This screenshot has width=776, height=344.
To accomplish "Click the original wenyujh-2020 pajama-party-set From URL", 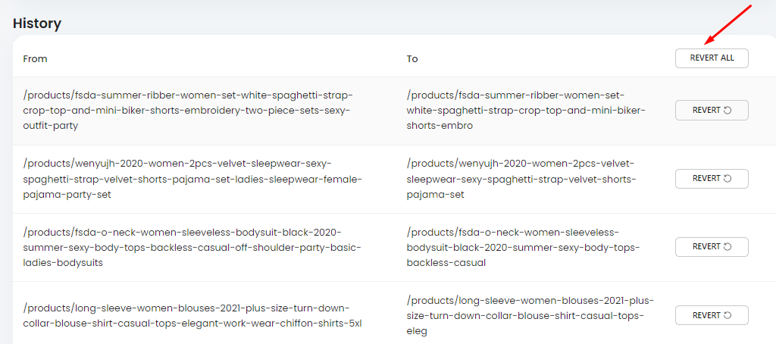I will pyautogui.click(x=193, y=179).
